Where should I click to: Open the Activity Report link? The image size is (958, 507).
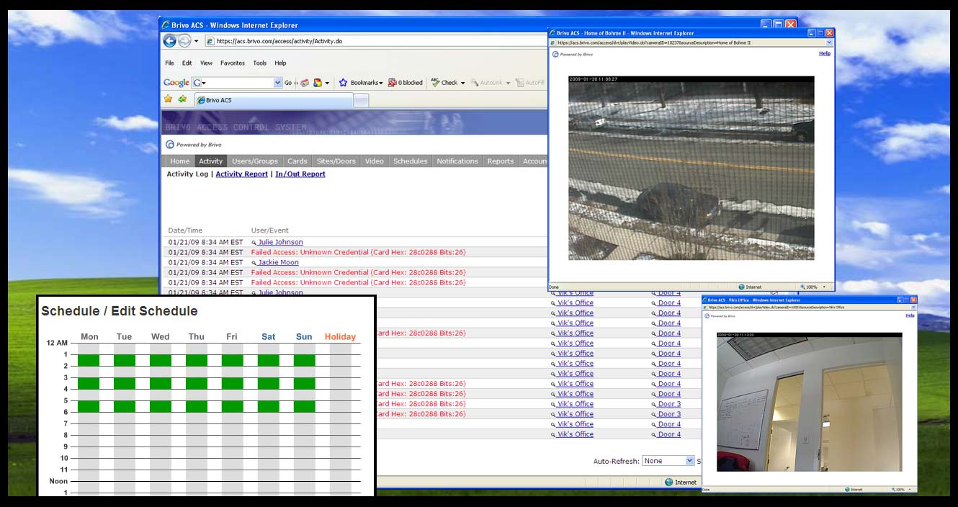click(x=242, y=174)
